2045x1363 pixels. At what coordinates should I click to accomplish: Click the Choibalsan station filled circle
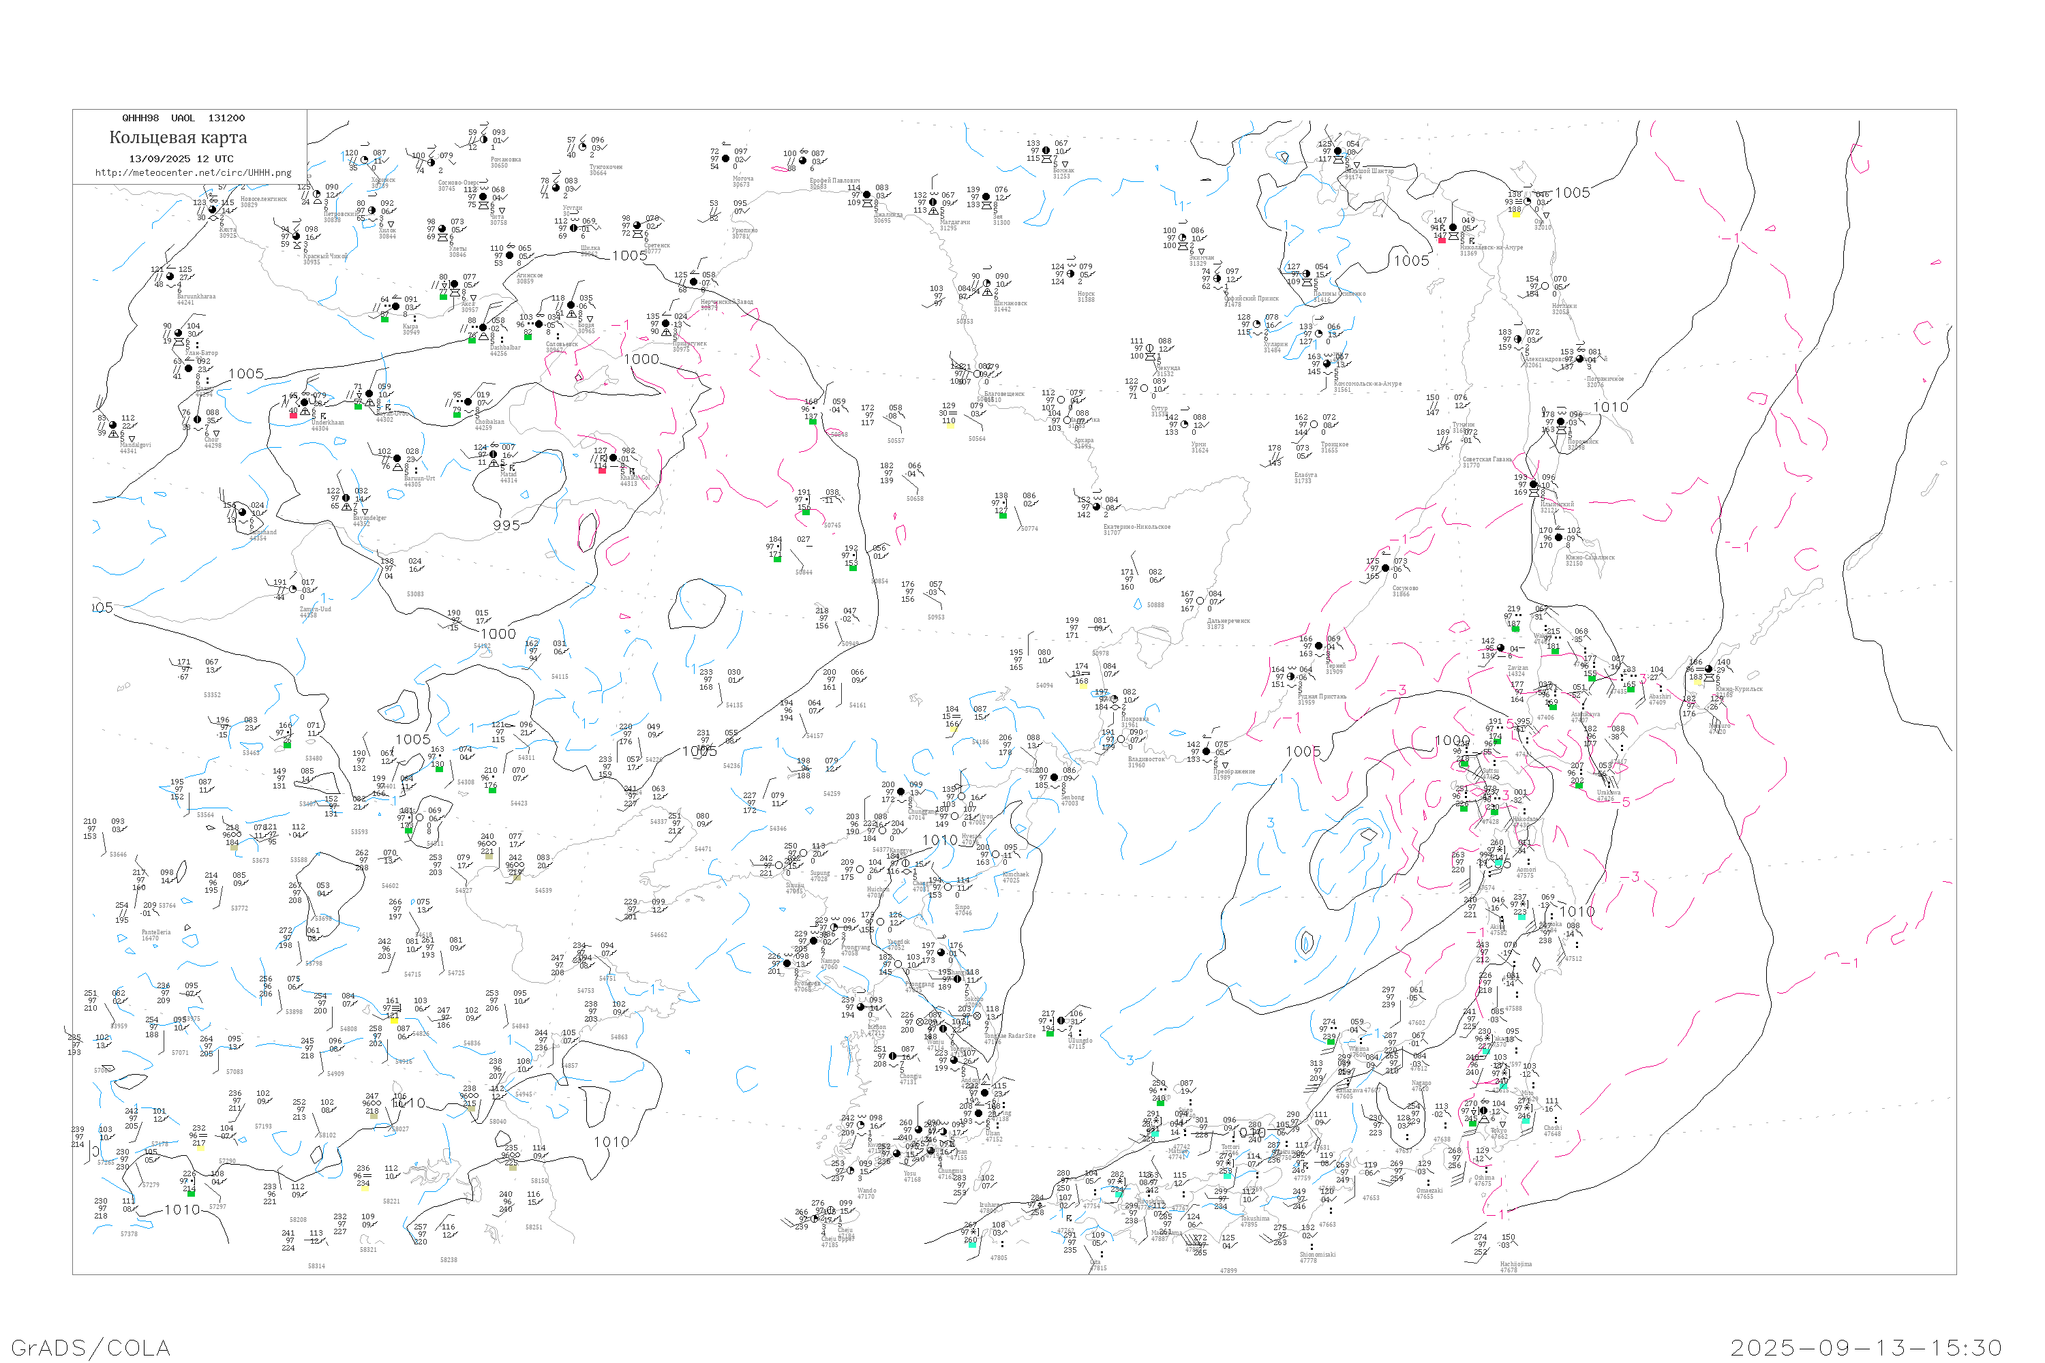[468, 401]
